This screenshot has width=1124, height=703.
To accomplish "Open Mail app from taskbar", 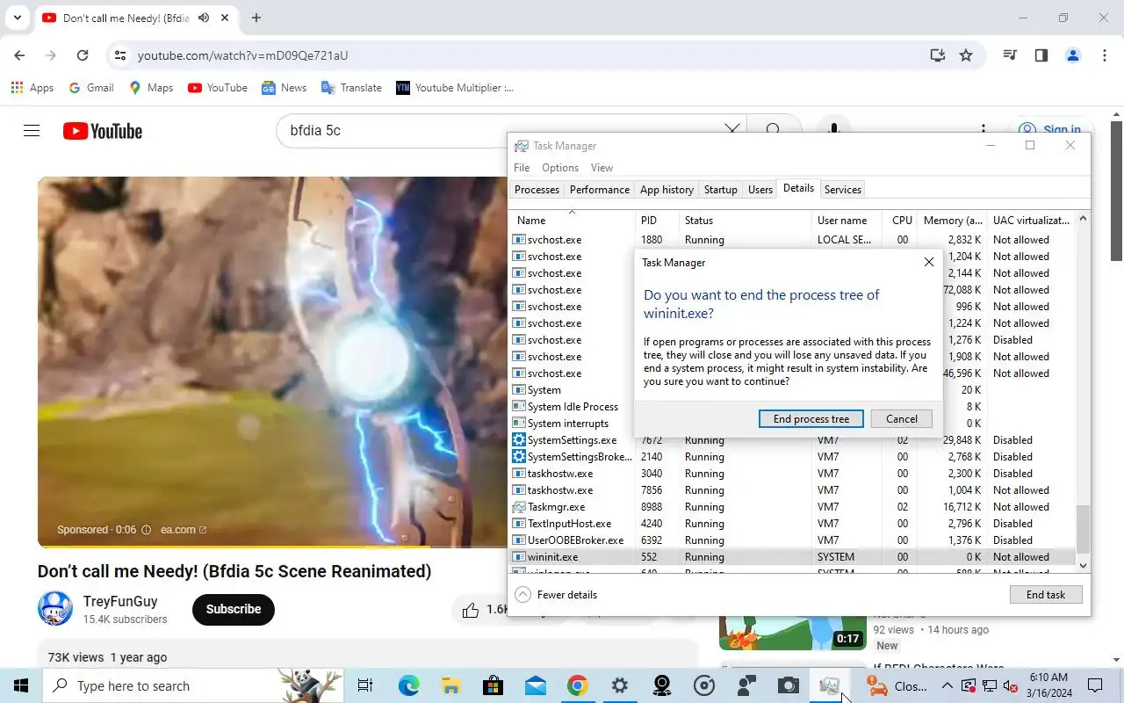I will pos(535,685).
